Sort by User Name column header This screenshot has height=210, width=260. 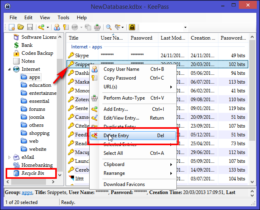113,38
